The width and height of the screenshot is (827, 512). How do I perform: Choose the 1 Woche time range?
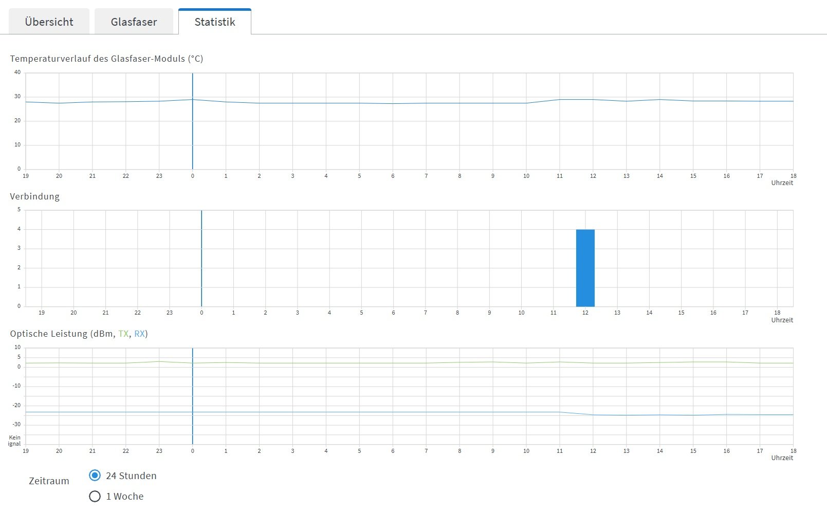tap(95, 496)
